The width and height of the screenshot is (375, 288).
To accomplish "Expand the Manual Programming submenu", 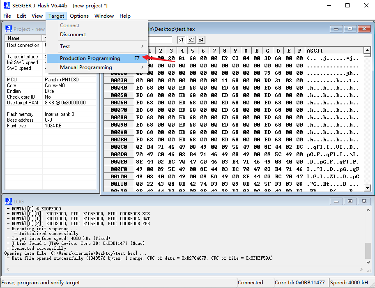I will coord(97,67).
